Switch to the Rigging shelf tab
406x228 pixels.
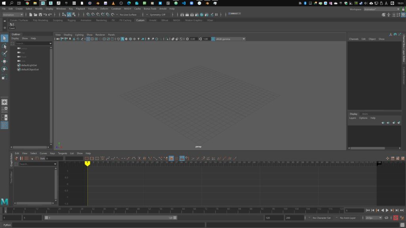pos(71,20)
